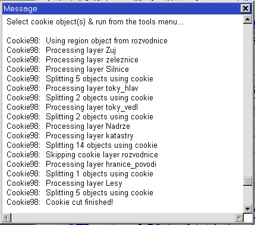
Task: Click the 'Processing layer zeleznice' line
Action: [x=73, y=60]
